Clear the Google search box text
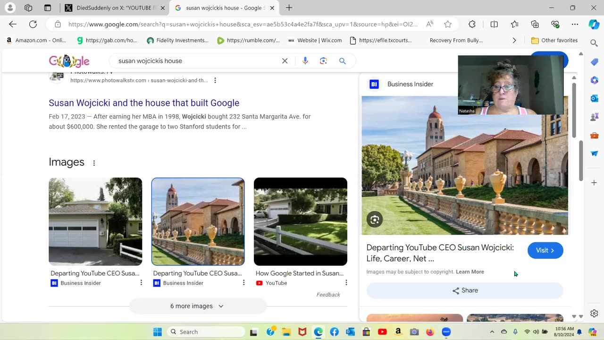The height and width of the screenshot is (340, 604). click(285, 61)
